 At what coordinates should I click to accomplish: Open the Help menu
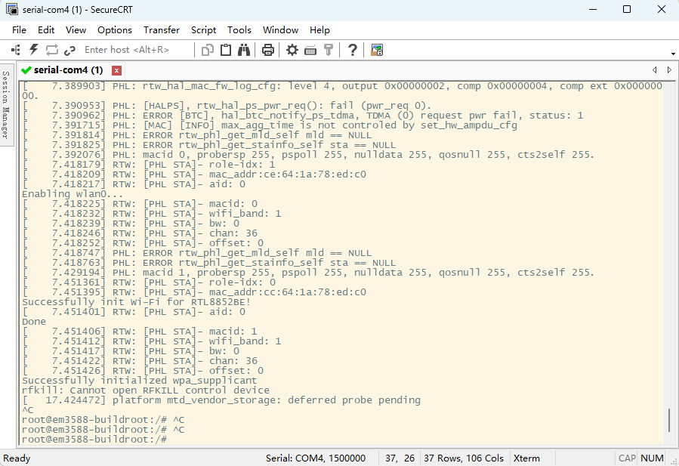[x=319, y=30]
